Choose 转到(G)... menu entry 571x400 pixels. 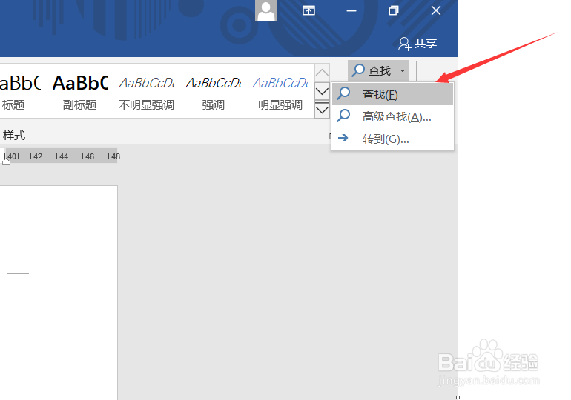(392, 139)
